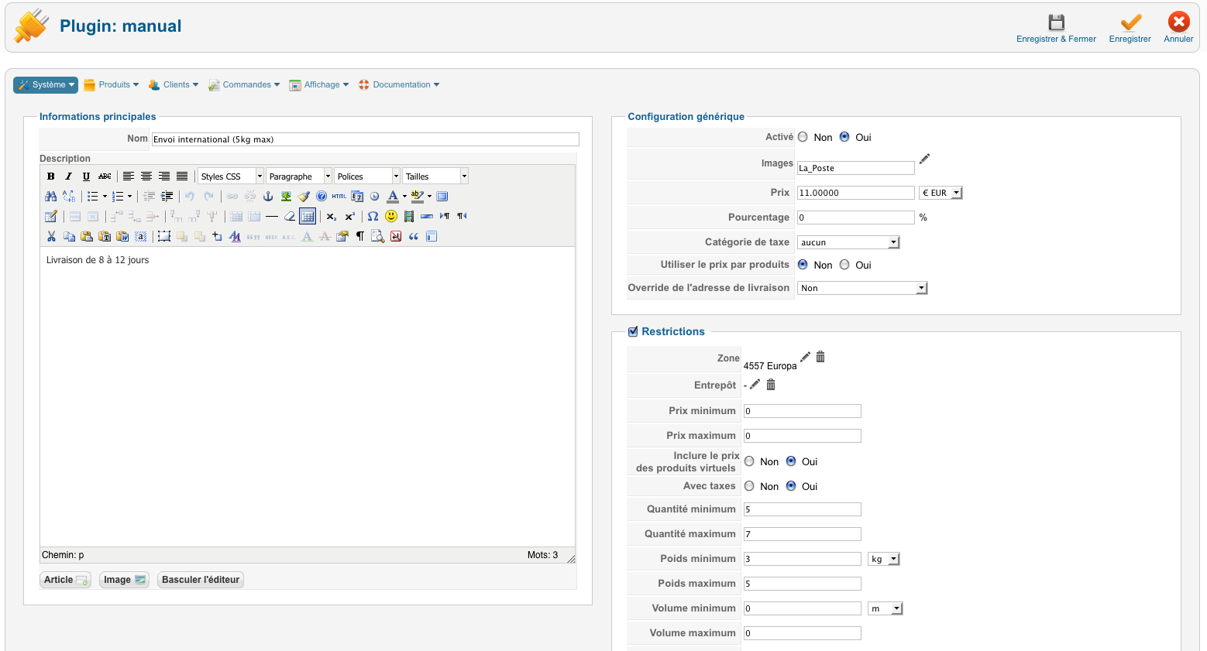Cut the selection with the scissors icon
Image resolution: width=1207 pixels, height=651 pixels.
point(51,237)
